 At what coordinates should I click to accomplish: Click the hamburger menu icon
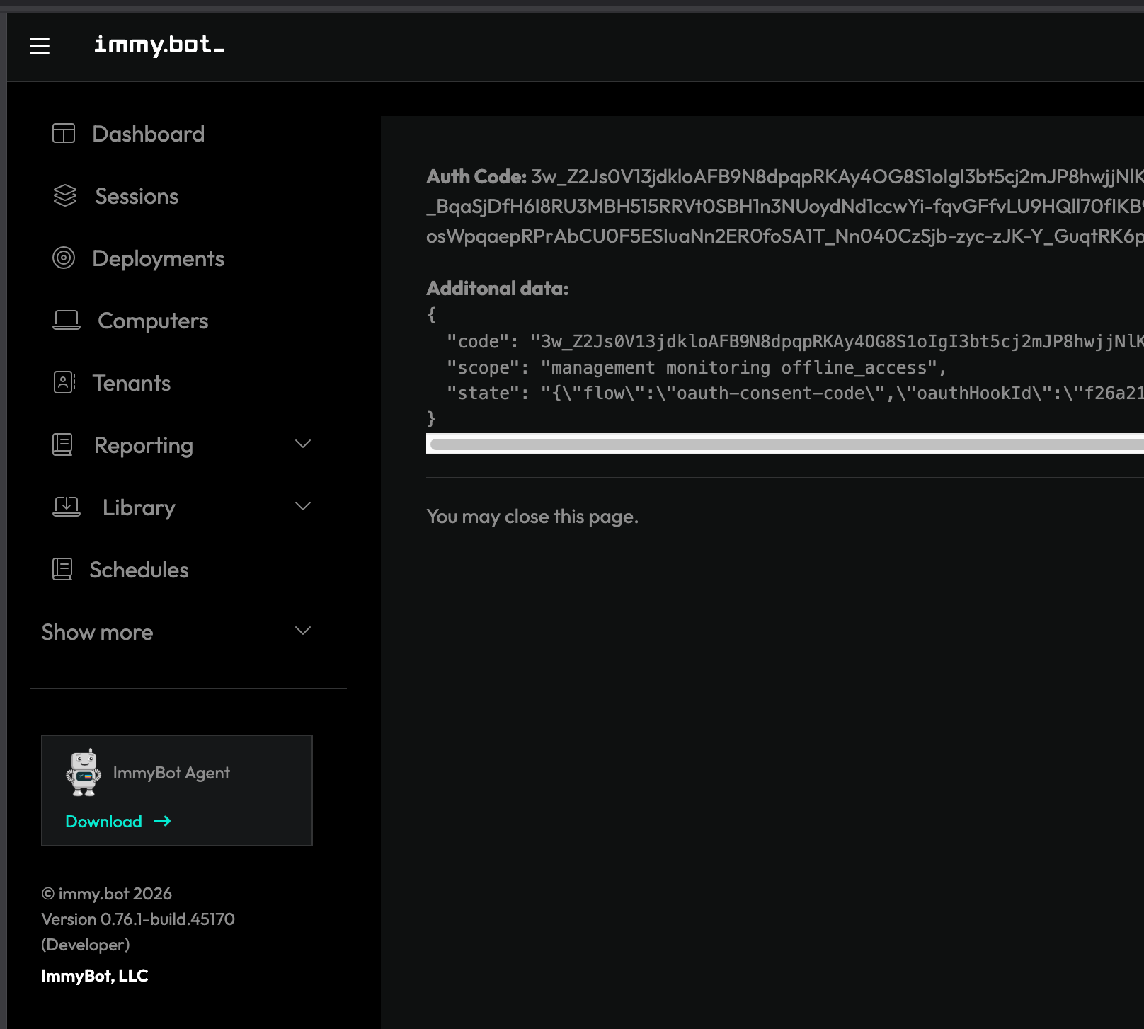40,46
